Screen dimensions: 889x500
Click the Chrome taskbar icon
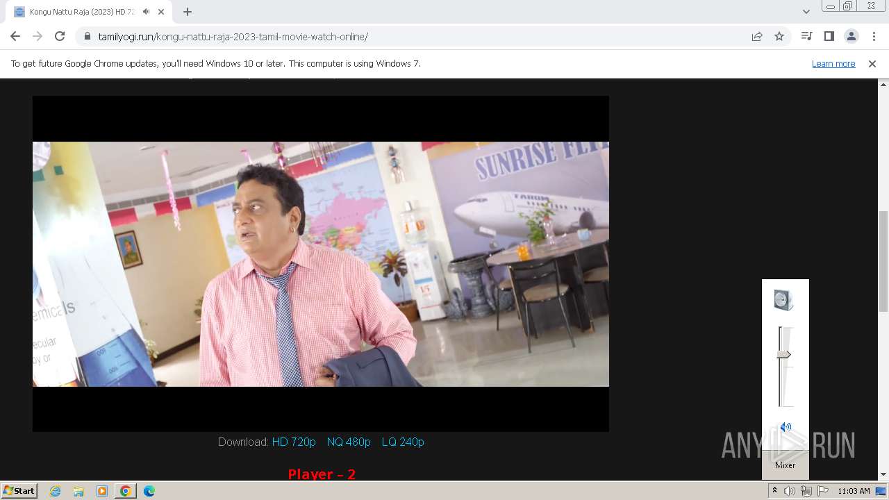point(125,491)
